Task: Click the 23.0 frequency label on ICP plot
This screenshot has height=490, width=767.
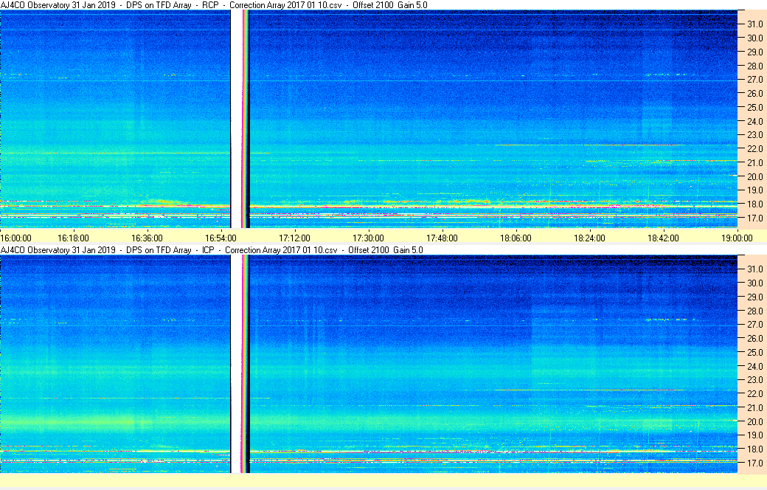Action: tap(754, 380)
